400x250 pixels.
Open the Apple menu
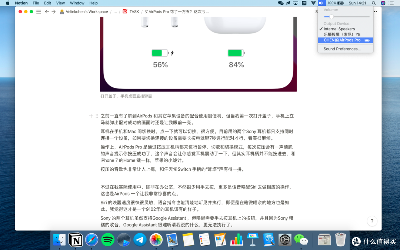(8, 3)
